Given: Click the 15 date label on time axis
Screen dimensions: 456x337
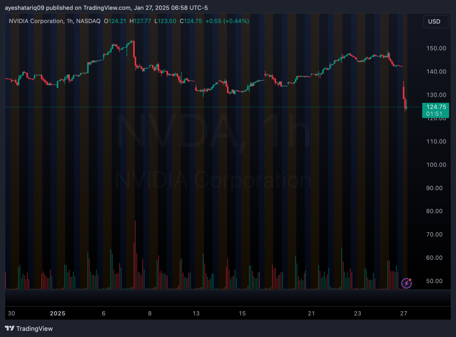Looking at the screenshot, I should click(242, 313).
